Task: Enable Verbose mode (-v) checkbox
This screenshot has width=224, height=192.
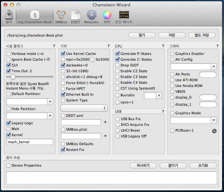Action: click(8, 54)
